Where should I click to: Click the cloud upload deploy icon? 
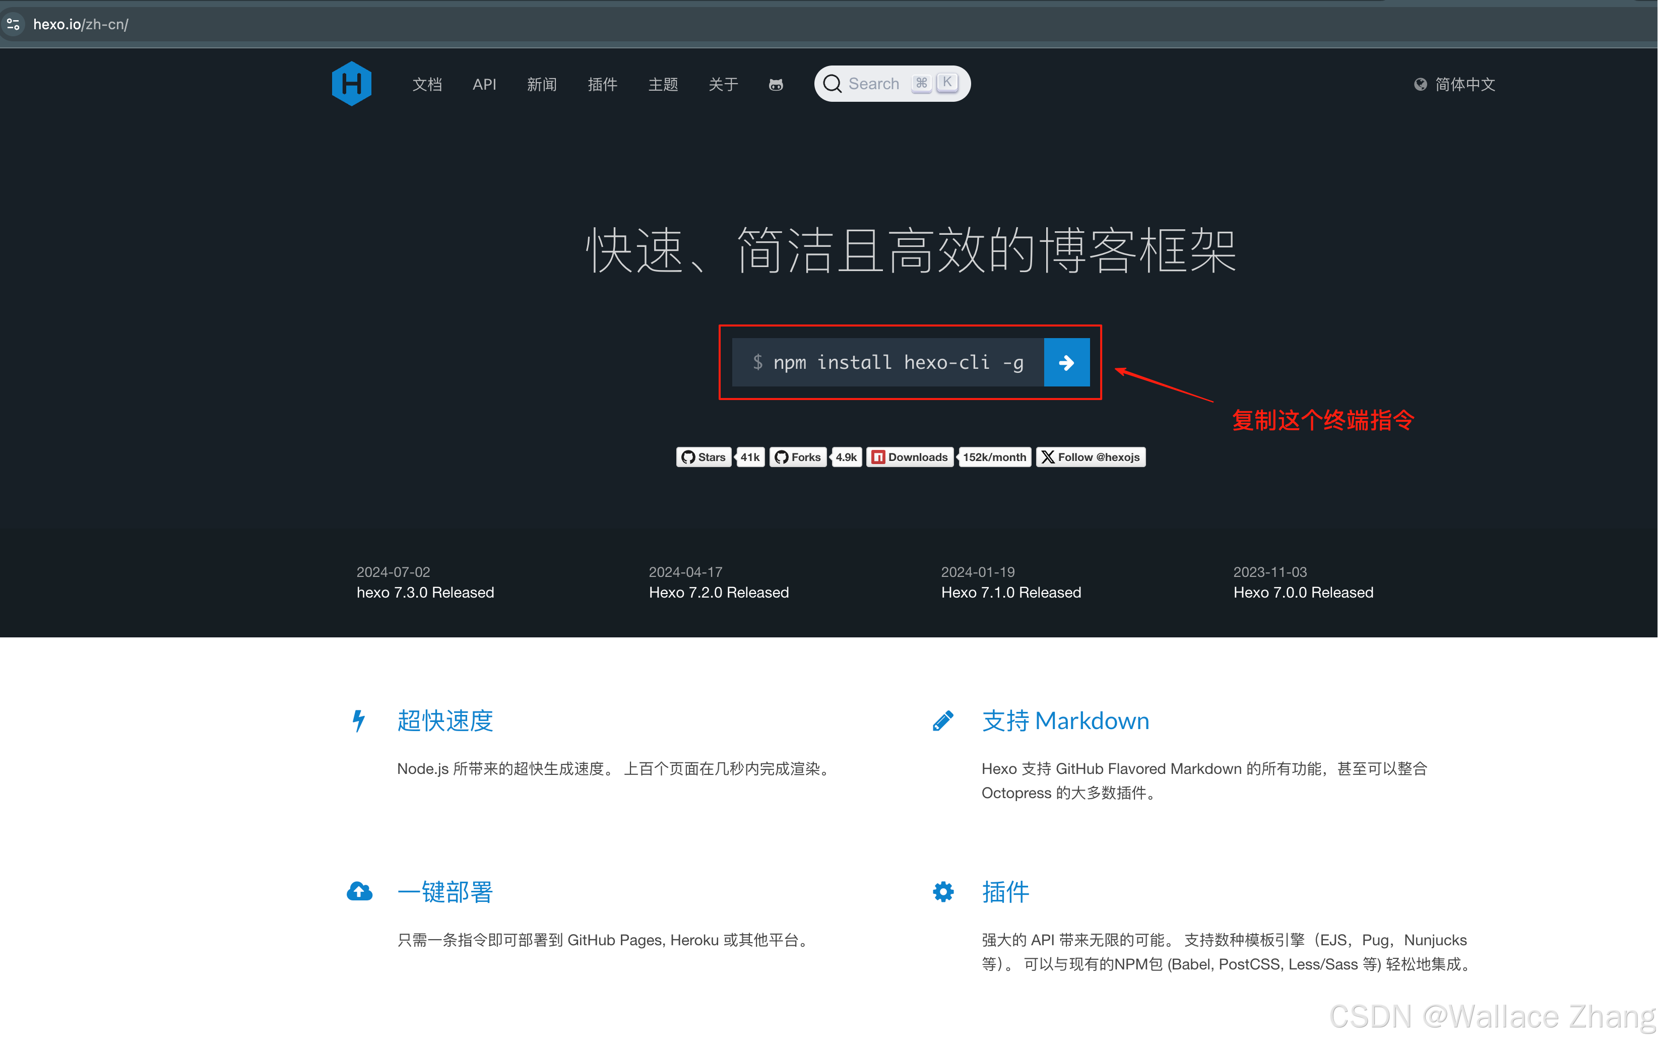click(x=359, y=891)
